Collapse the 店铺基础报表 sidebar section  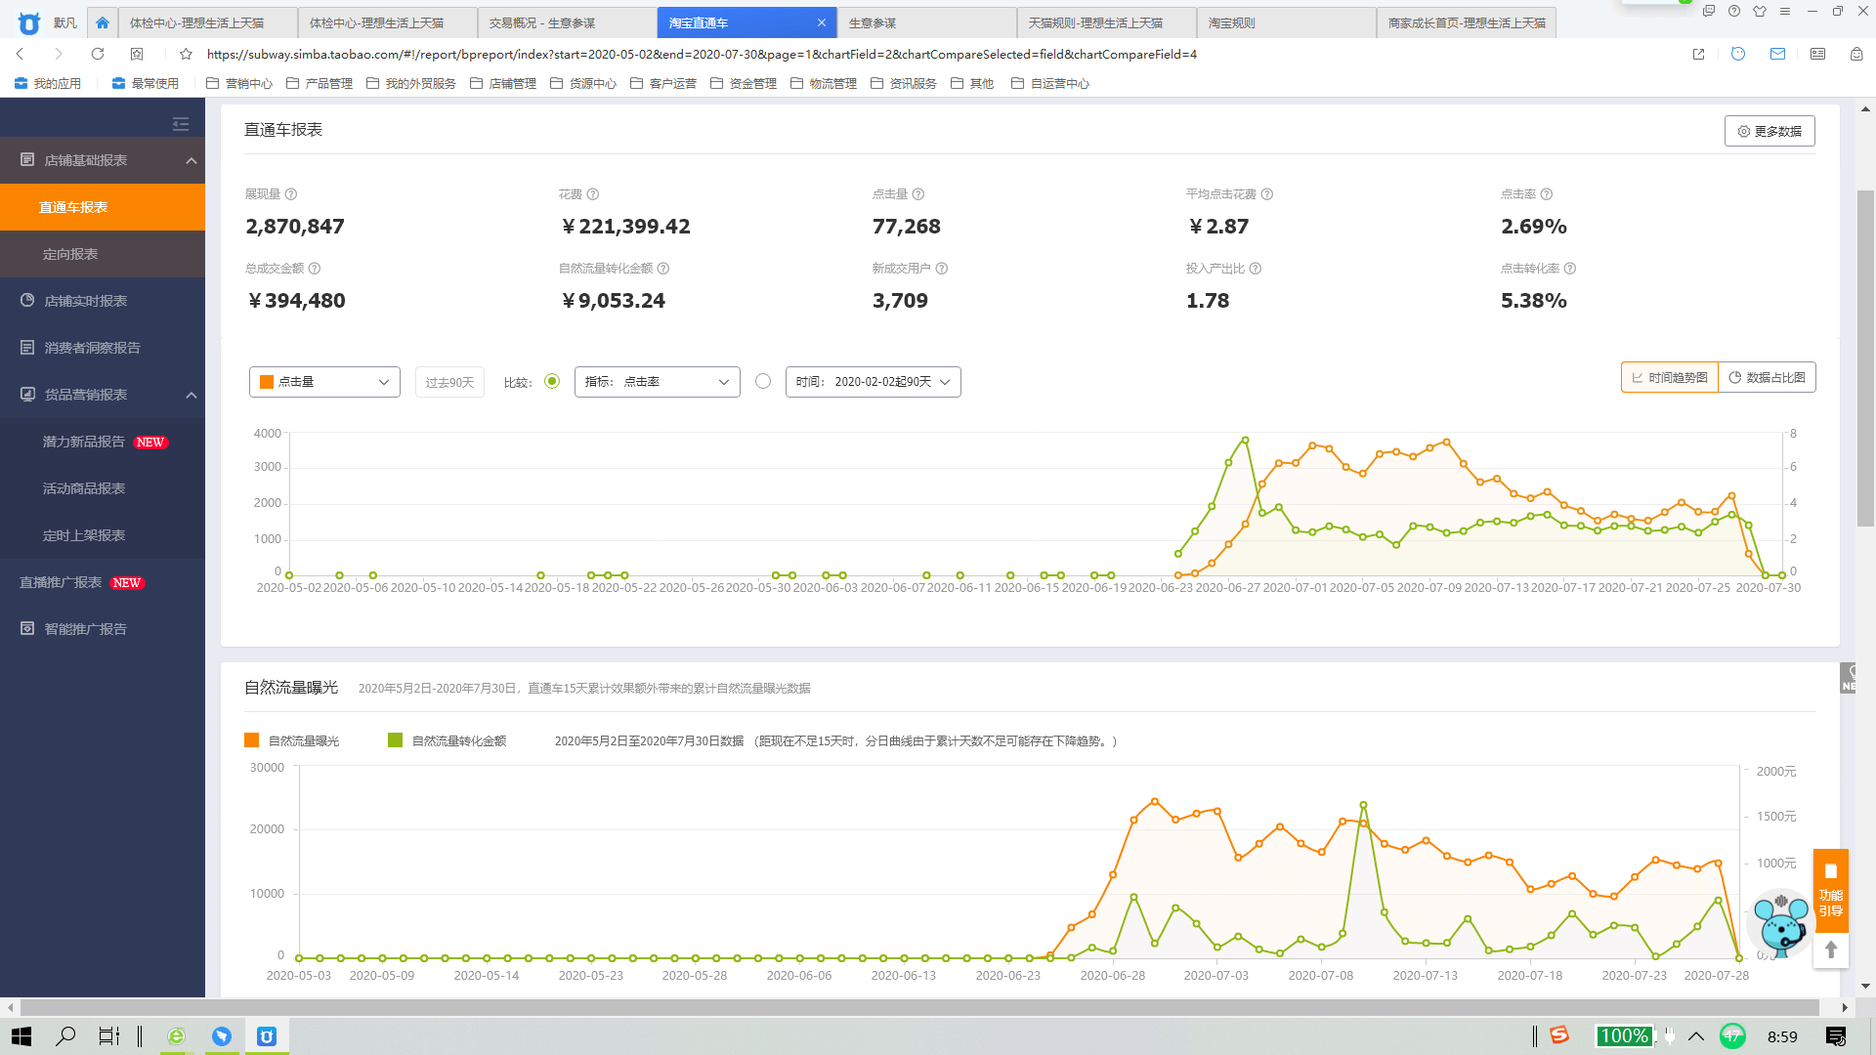coord(192,160)
